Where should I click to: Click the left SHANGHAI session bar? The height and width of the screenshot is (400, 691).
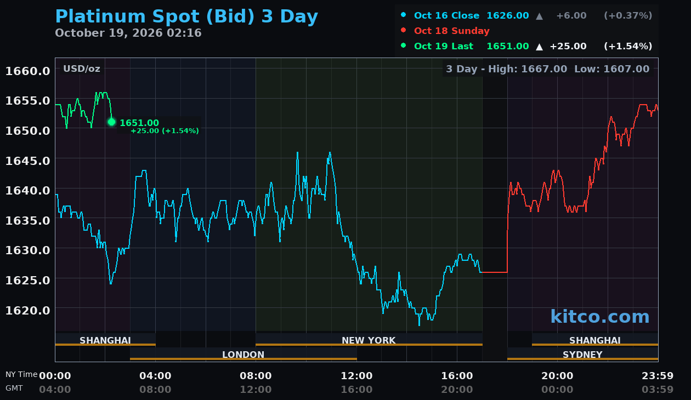[x=105, y=340]
